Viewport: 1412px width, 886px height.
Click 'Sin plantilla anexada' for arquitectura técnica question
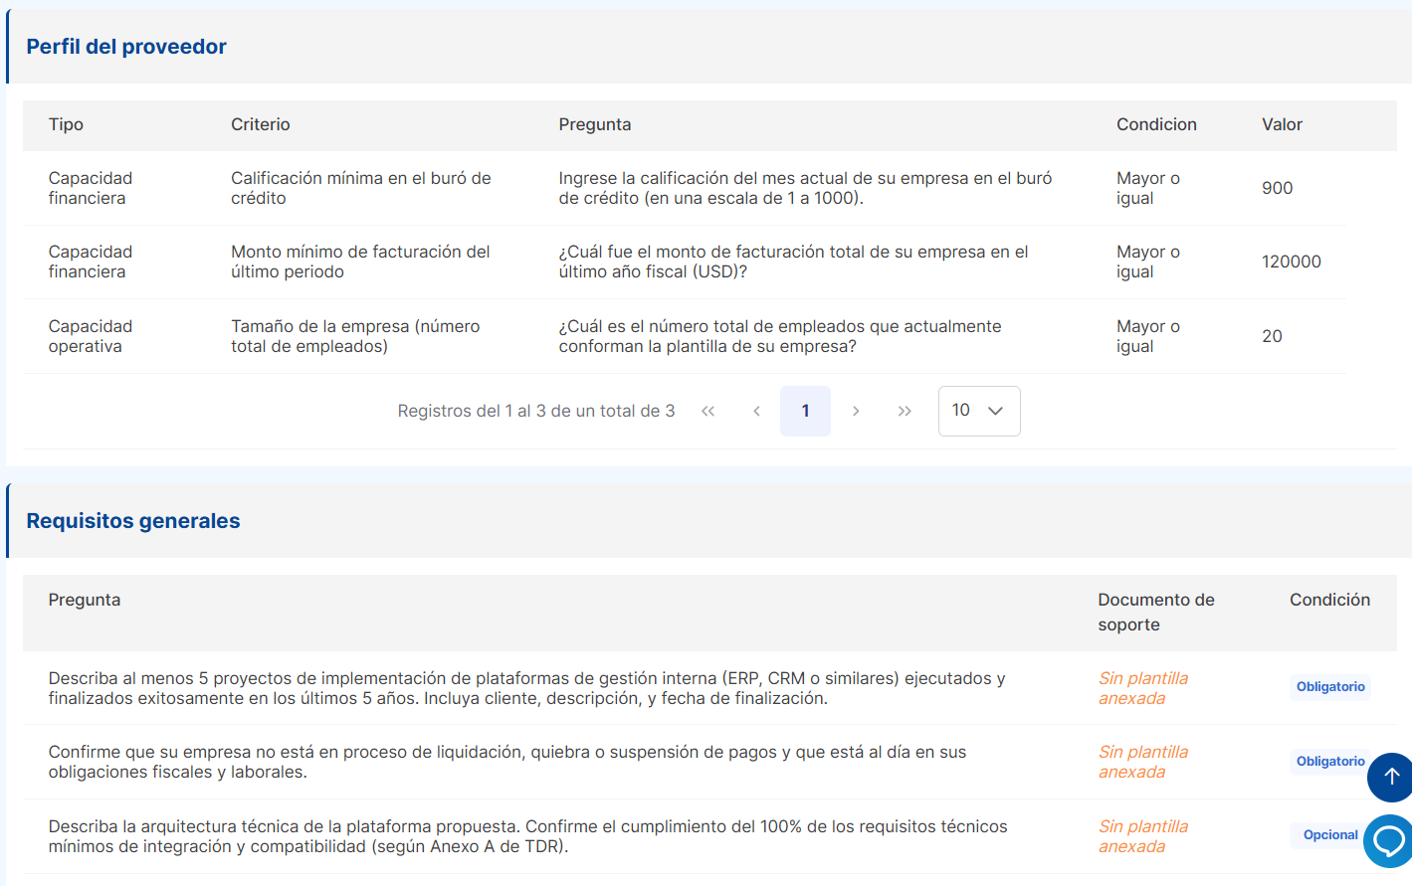[x=1142, y=836]
